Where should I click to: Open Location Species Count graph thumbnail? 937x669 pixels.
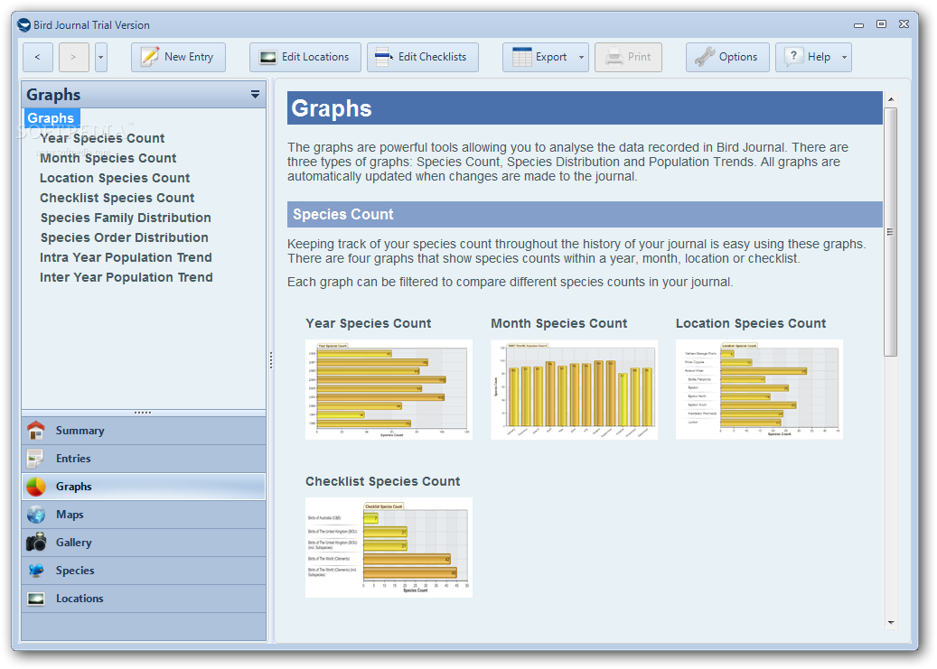759,389
